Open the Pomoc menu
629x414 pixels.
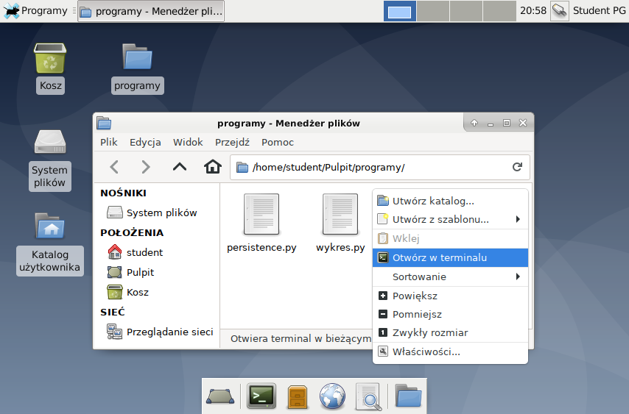[278, 142]
